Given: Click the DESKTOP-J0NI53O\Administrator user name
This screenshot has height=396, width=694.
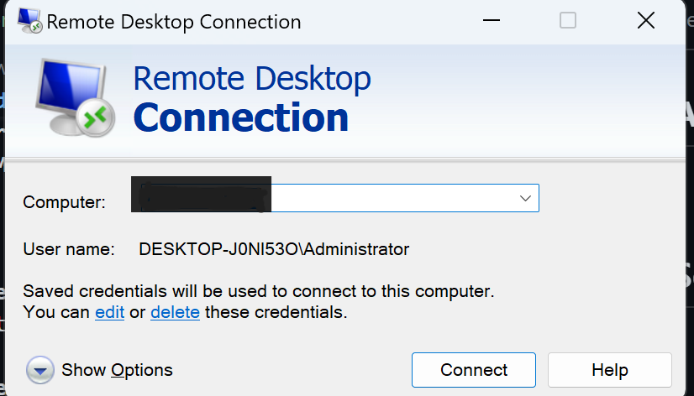Looking at the screenshot, I should (x=274, y=249).
